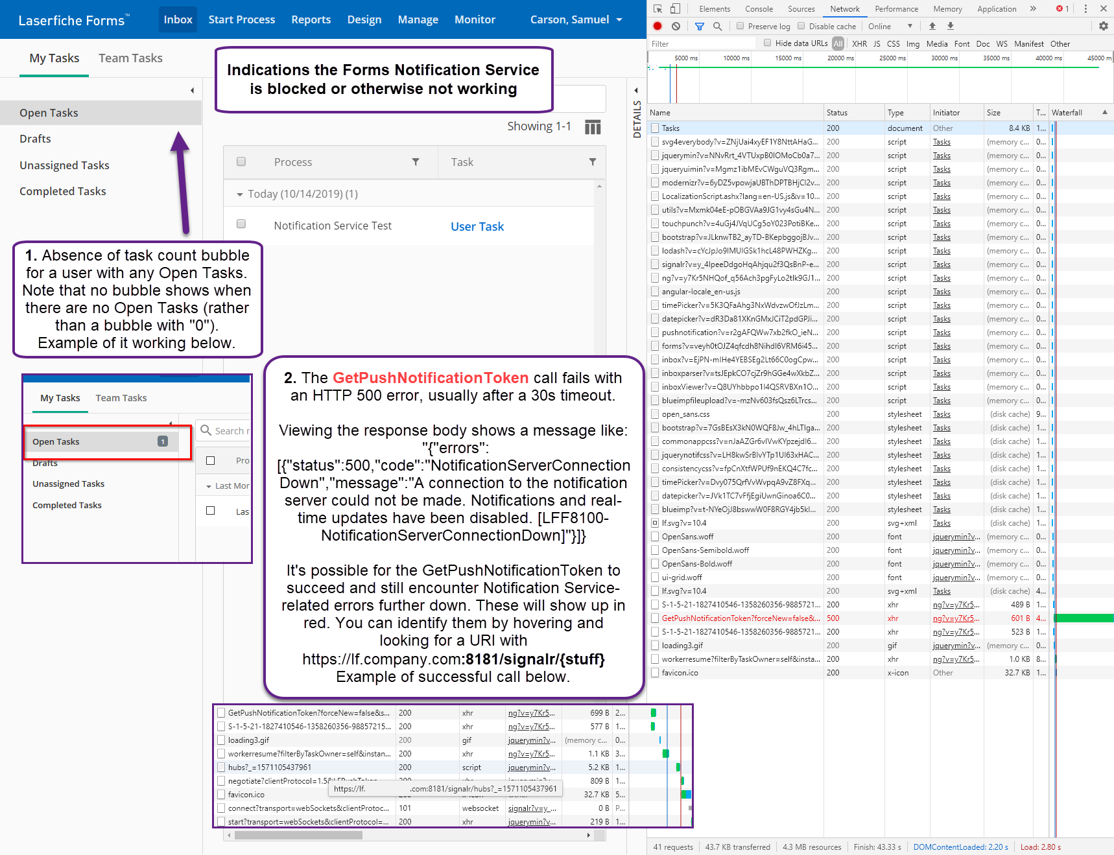Open Monitor in the top navigation
This screenshot has height=855, width=1114.
pyautogui.click(x=475, y=19)
